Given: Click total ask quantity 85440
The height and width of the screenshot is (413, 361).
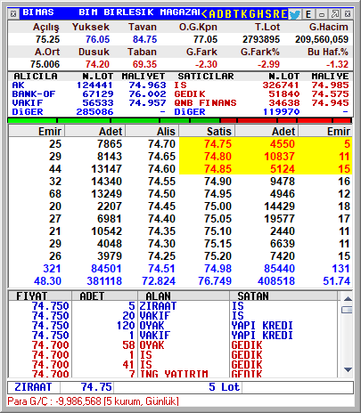Looking at the screenshot, I should click(279, 269).
